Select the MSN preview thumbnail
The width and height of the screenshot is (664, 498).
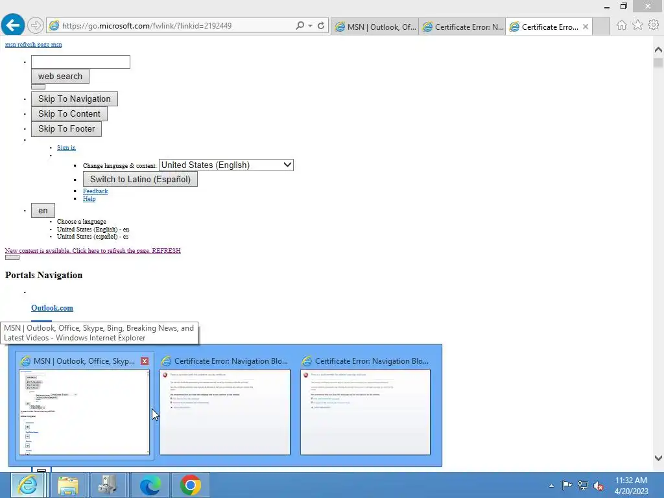[84, 412]
